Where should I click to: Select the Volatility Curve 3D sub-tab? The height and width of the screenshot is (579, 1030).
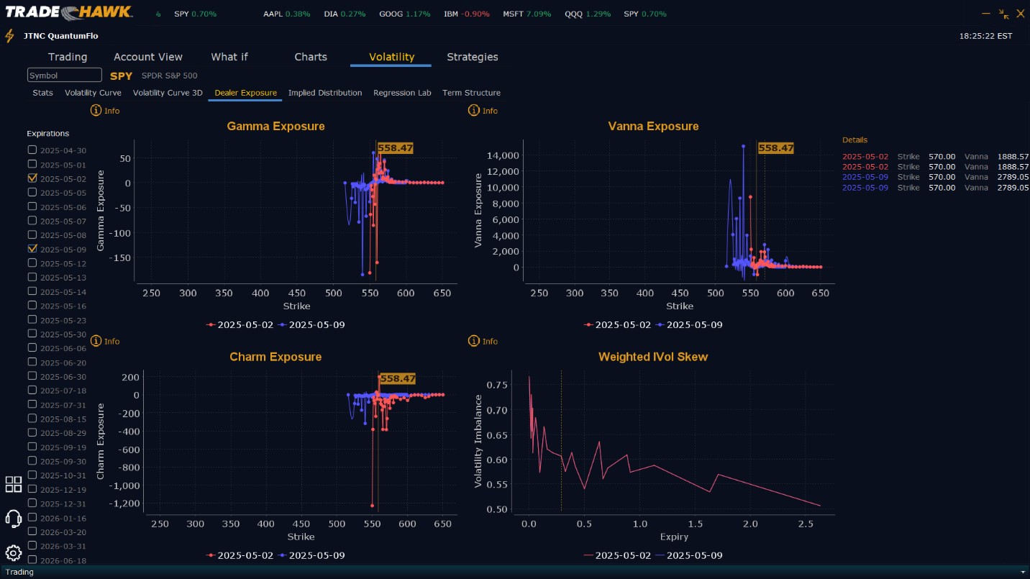(x=168, y=93)
